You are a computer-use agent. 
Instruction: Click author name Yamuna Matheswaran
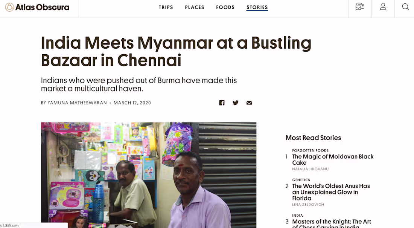click(x=77, y=103)
